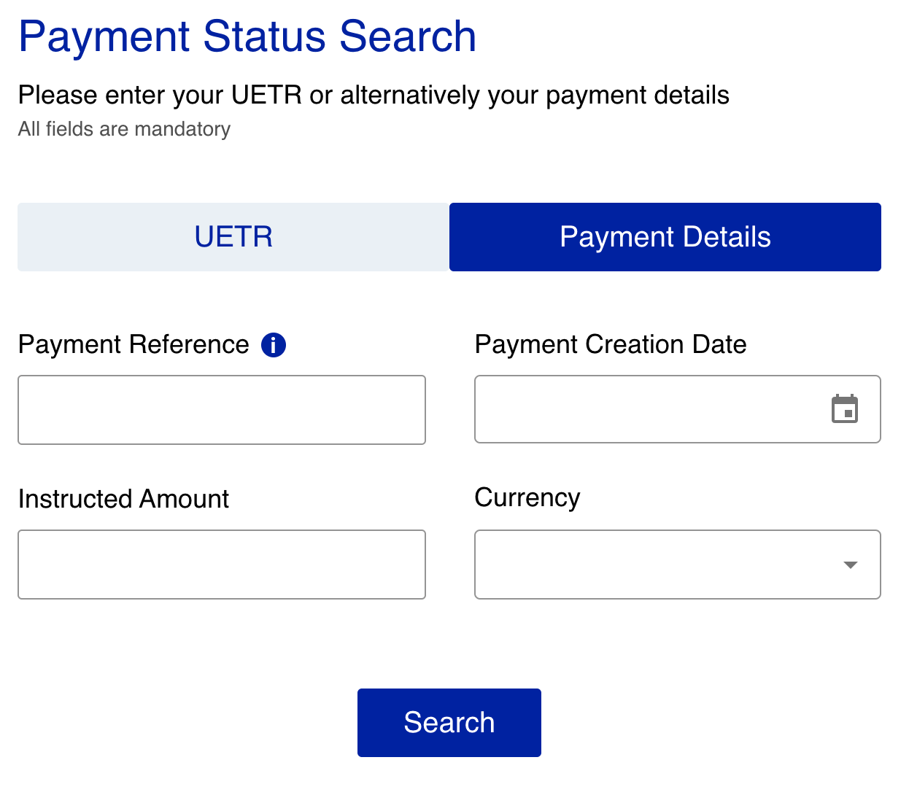Focus the Instructed Amount input
This screenshot has width=909, height=795.
pyautogui.click(x=222, y=565)
